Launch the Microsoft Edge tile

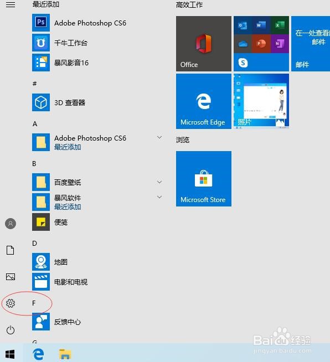tap(203, 101)
